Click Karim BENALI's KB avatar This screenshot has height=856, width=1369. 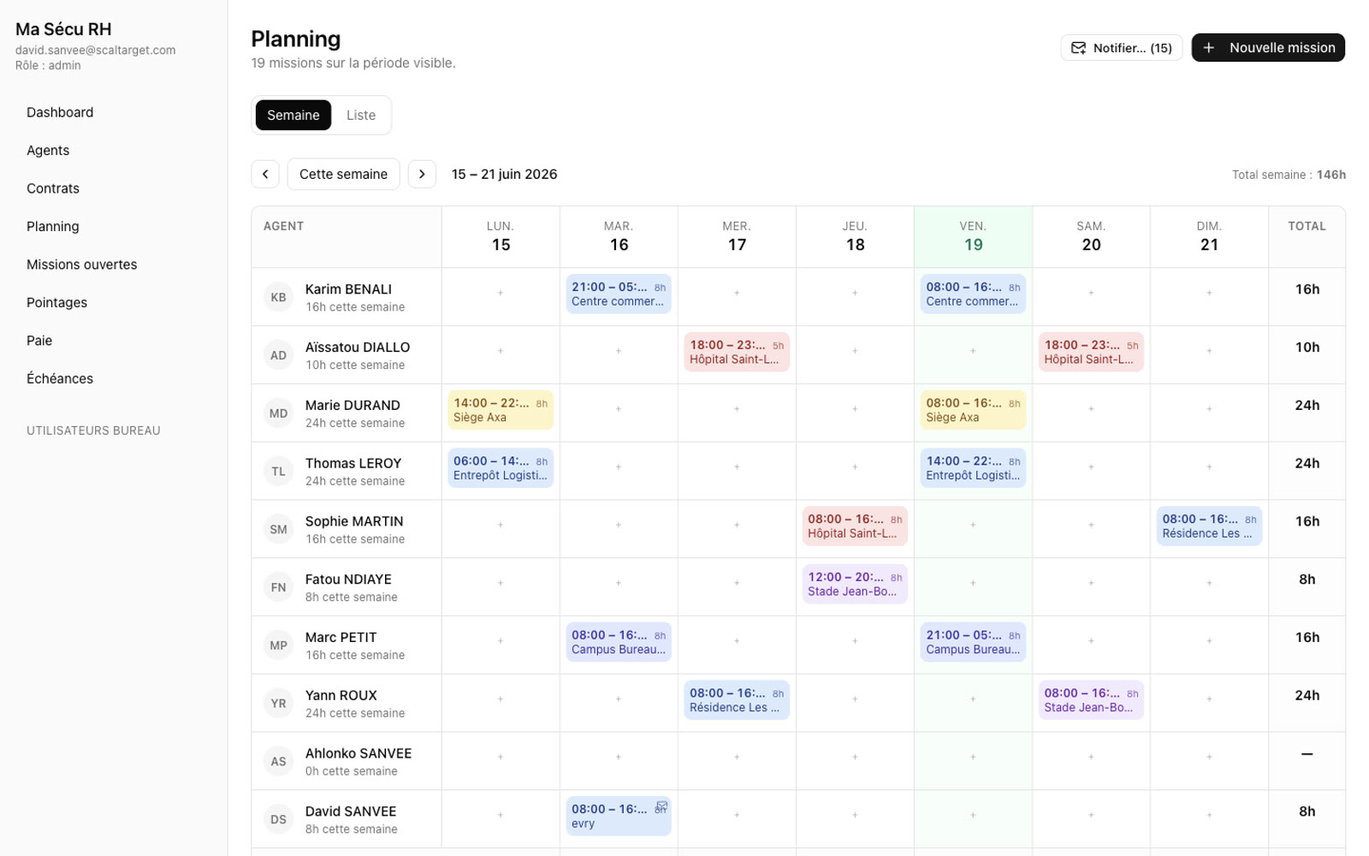point(278,297)
